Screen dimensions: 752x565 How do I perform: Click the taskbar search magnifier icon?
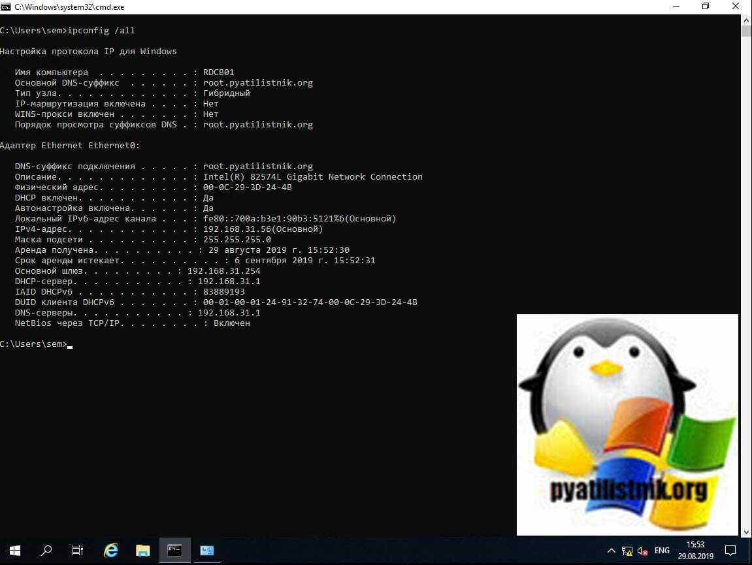pyautogui.click(x=46, y=551)
